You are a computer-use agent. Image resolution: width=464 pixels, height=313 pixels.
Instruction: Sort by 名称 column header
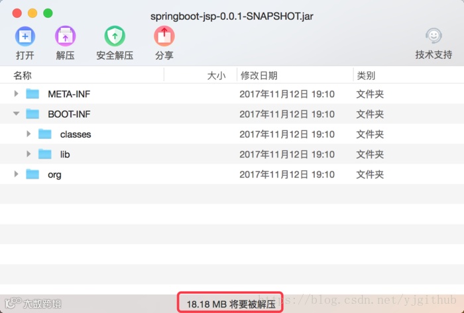tap(23, 75)
